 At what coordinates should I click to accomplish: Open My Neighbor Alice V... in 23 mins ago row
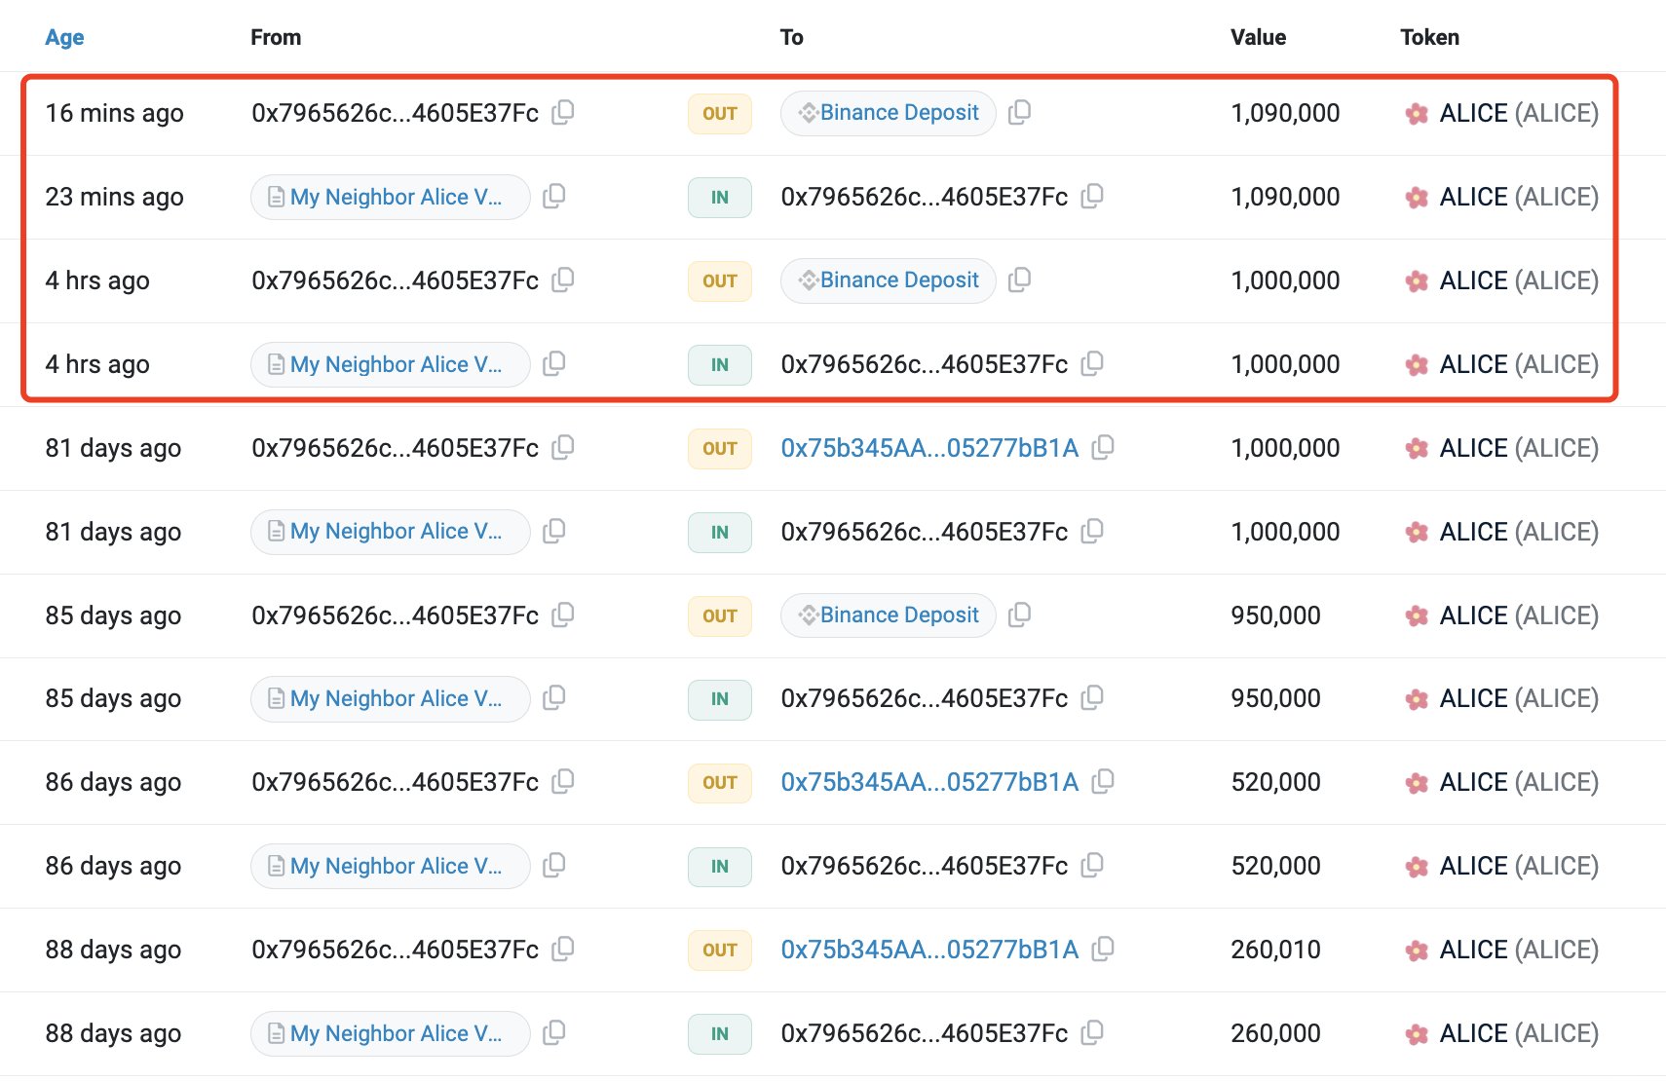tap(390, 197)
